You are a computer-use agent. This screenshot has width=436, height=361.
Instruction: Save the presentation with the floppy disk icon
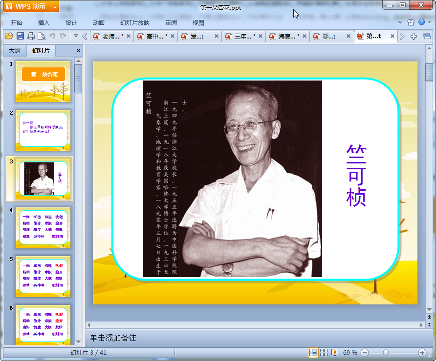[x=20, y=36]
